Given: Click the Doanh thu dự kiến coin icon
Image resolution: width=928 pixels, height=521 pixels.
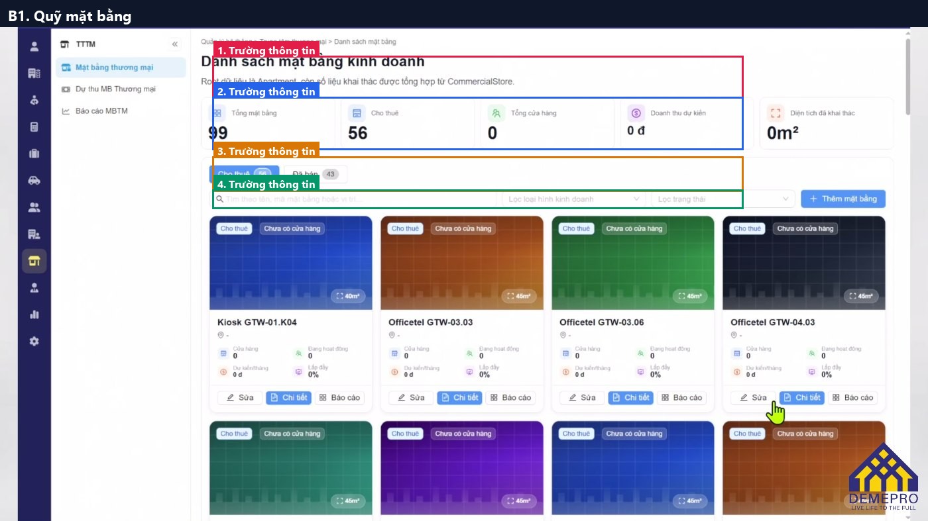Looking at the screenshot, I should tap(636, 113).
